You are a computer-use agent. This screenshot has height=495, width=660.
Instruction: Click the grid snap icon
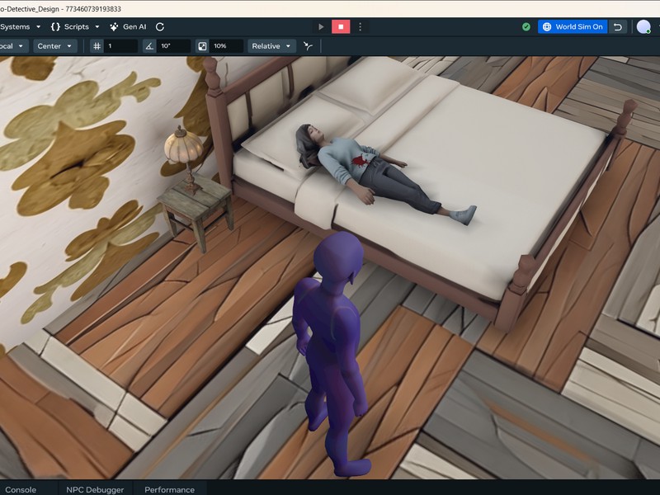[x=97, y=46]
